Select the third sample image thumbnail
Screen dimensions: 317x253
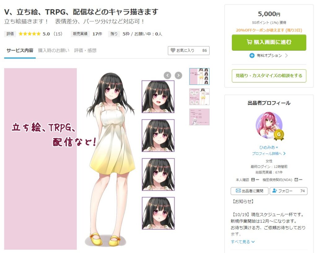click(x=199, y=117)
